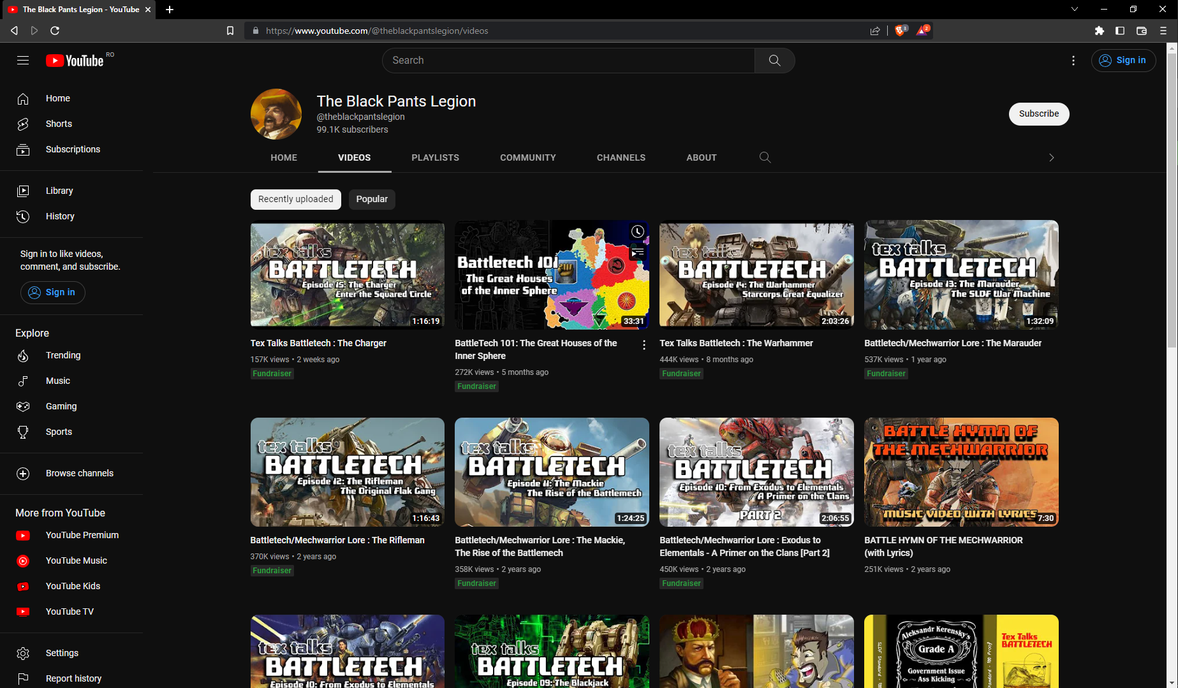1178x688 pixels.
Task: Switch to the PLAYLISTS channel tab
Action: (x=435, y=157)
